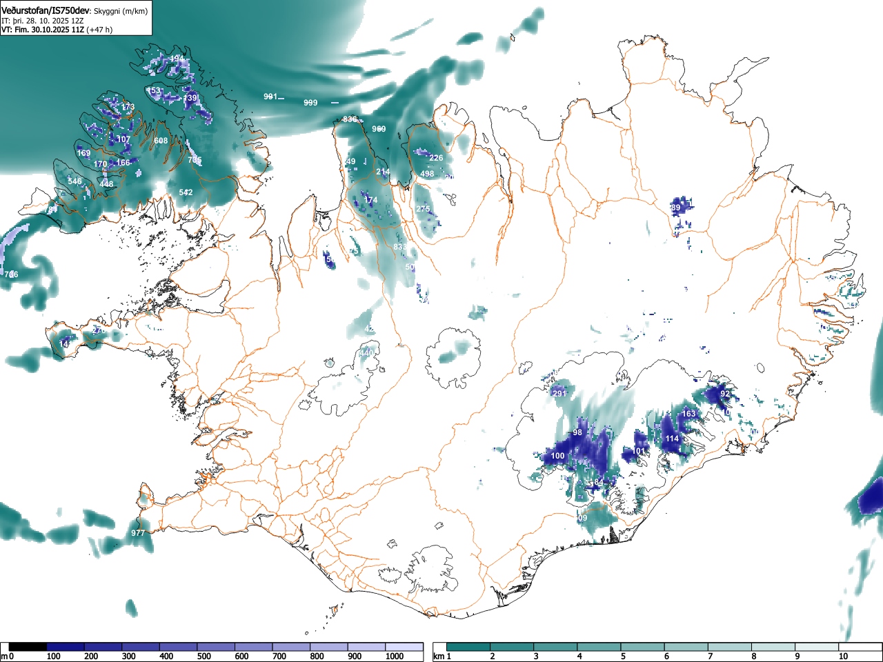Click the 'm' unit label of the left legend
The height and width of the screenshot is (662, 883).
click(5, 656)
